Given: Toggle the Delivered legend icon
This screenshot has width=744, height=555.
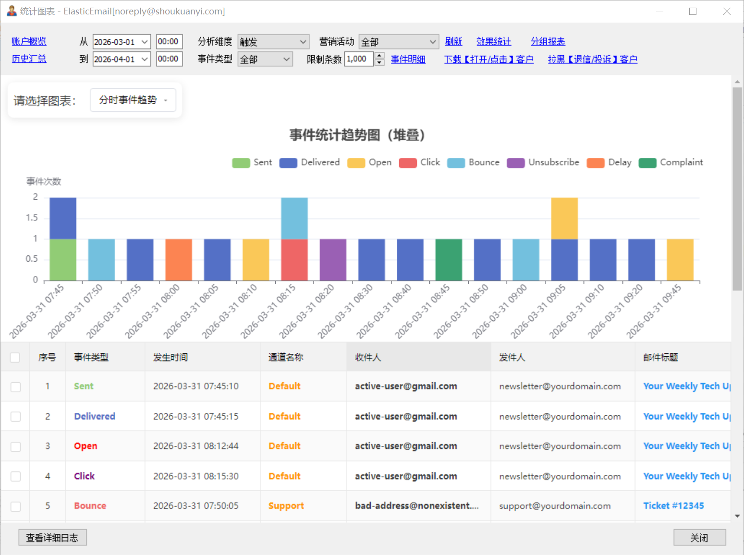Looking at the screenshot, I should pyautogui.click(x=288, y=163).
